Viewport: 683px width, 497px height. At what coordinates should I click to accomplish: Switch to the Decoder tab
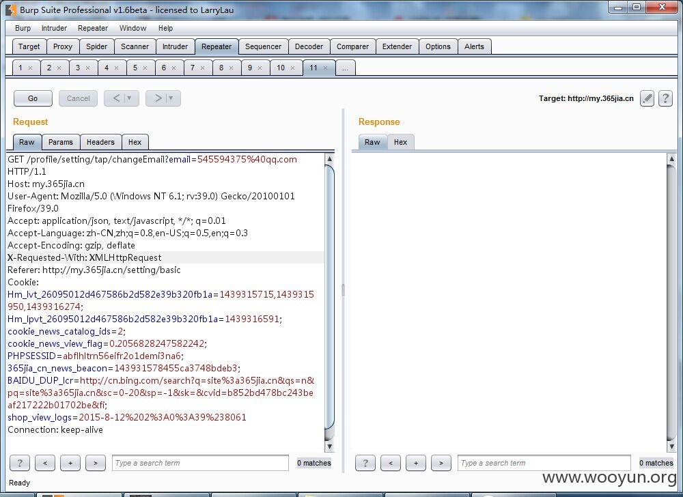[309, 46]
